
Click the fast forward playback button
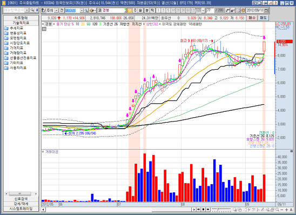[x=208, y=210]
